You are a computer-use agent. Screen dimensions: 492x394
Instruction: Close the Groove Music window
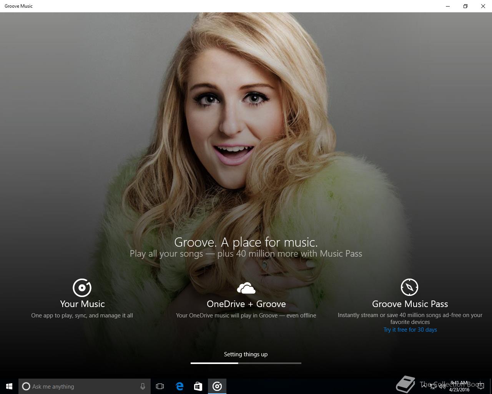(x=483, y=6)
